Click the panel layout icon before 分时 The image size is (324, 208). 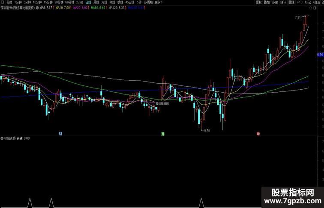tap(3, 2)
